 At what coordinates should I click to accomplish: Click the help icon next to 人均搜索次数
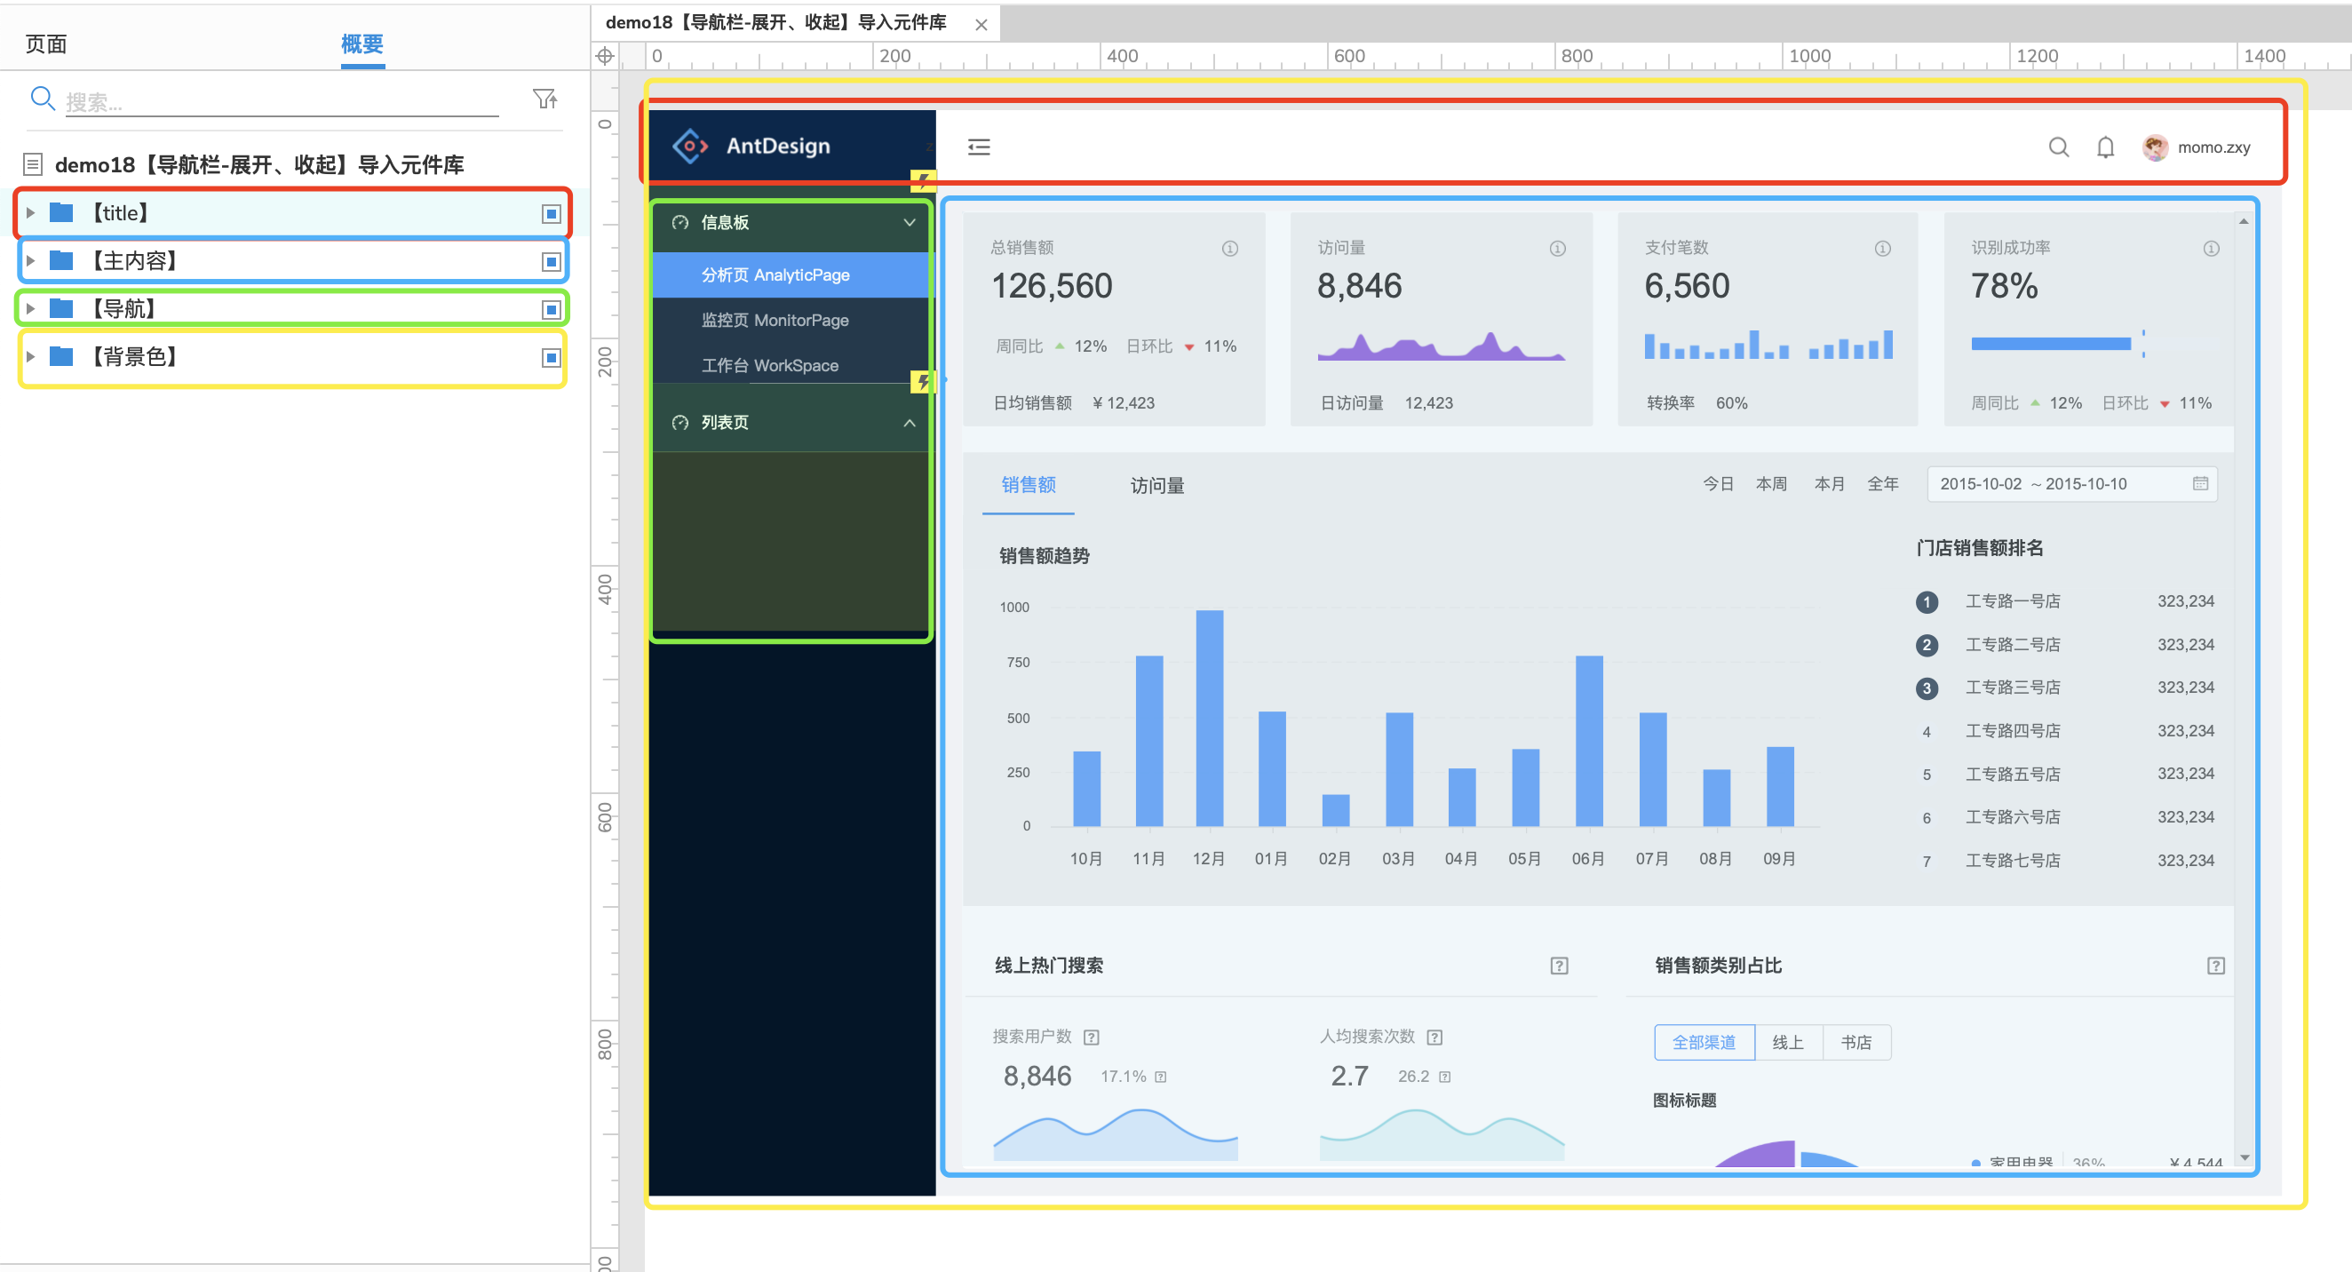(x=1434, y=1037)
